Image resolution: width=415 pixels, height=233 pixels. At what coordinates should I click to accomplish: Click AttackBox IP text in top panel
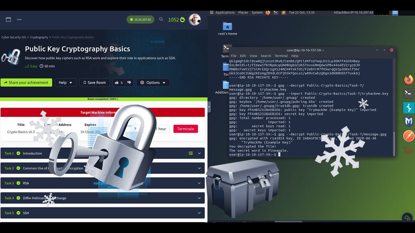point(353,13)
